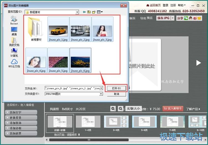This screenshot has height=145, width=208.
Task: Expand the Save JPG options arrow
Action: pos(173,18)
